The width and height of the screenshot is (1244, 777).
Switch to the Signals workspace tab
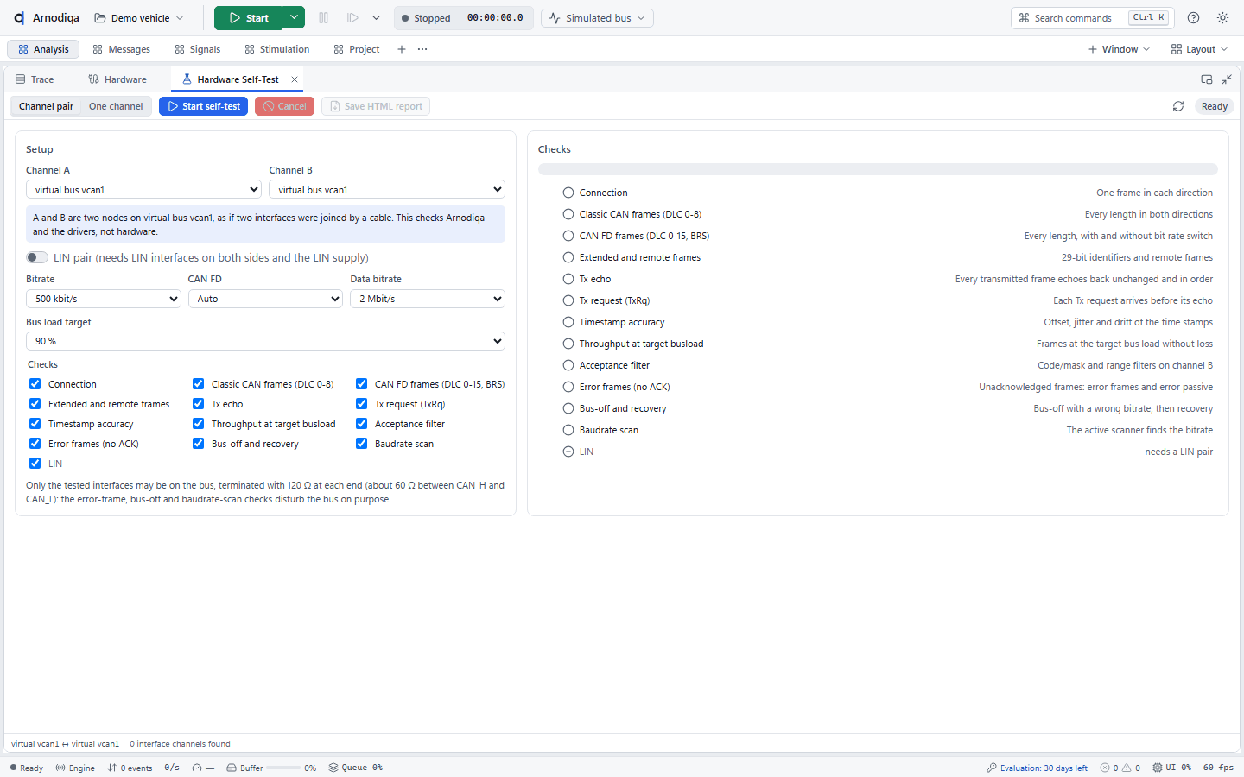click(x=197, y=49)
